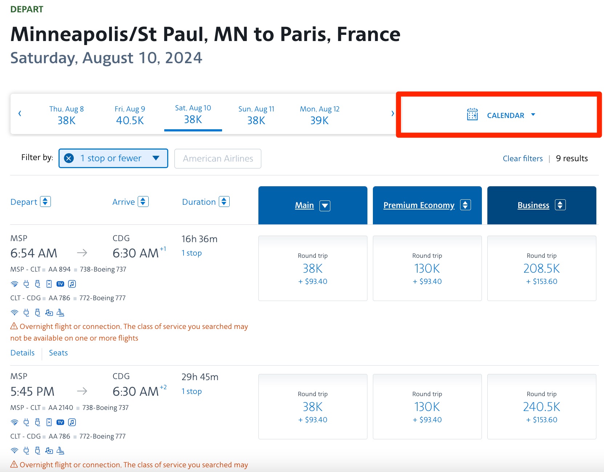Select the Sun, Aug 11 date tab
604x472 pixels.
coord(256,115)
